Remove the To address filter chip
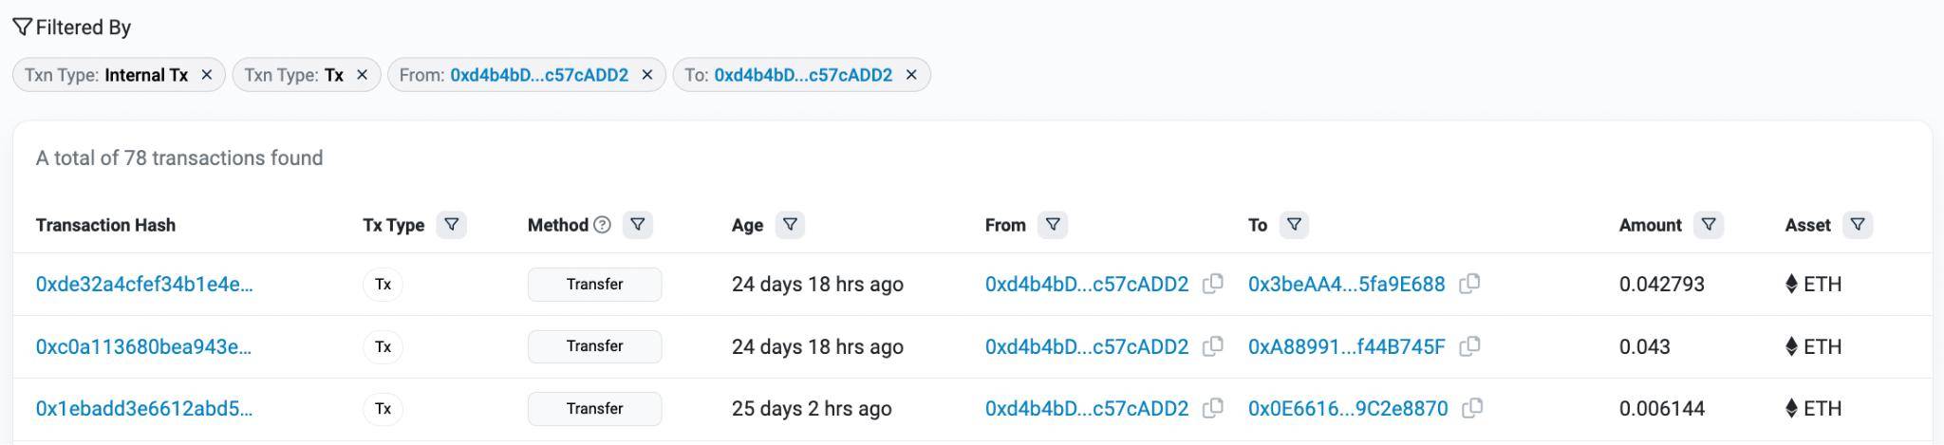The height and width of the screenshot is (445, 1944). pyautogui.click(x=911, y=75)
